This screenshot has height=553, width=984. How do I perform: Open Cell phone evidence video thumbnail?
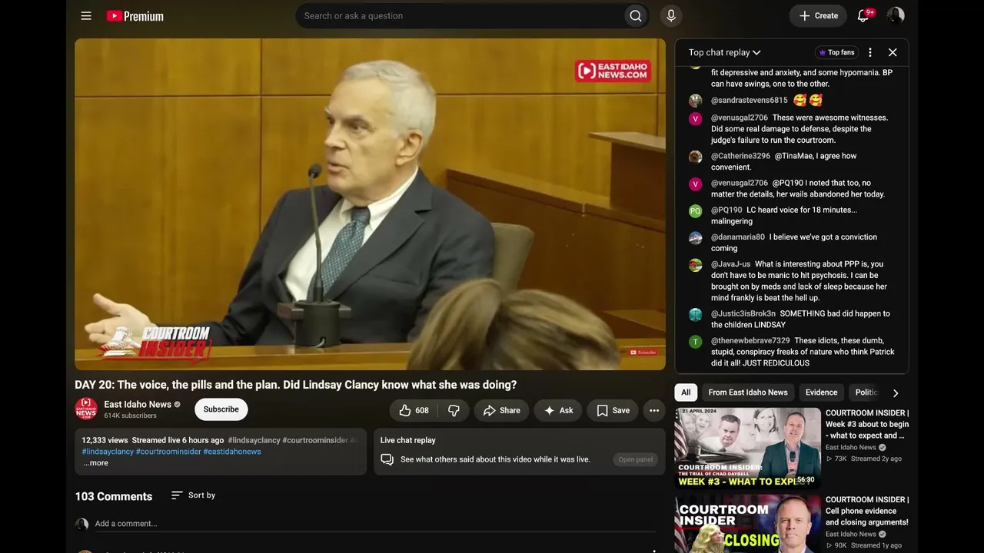748,524
